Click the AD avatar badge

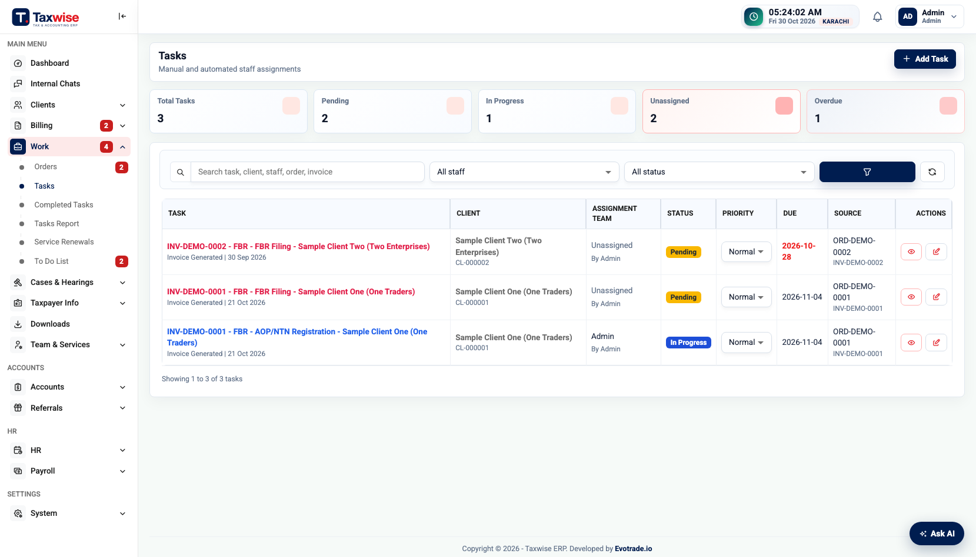[x=908, y=16]
